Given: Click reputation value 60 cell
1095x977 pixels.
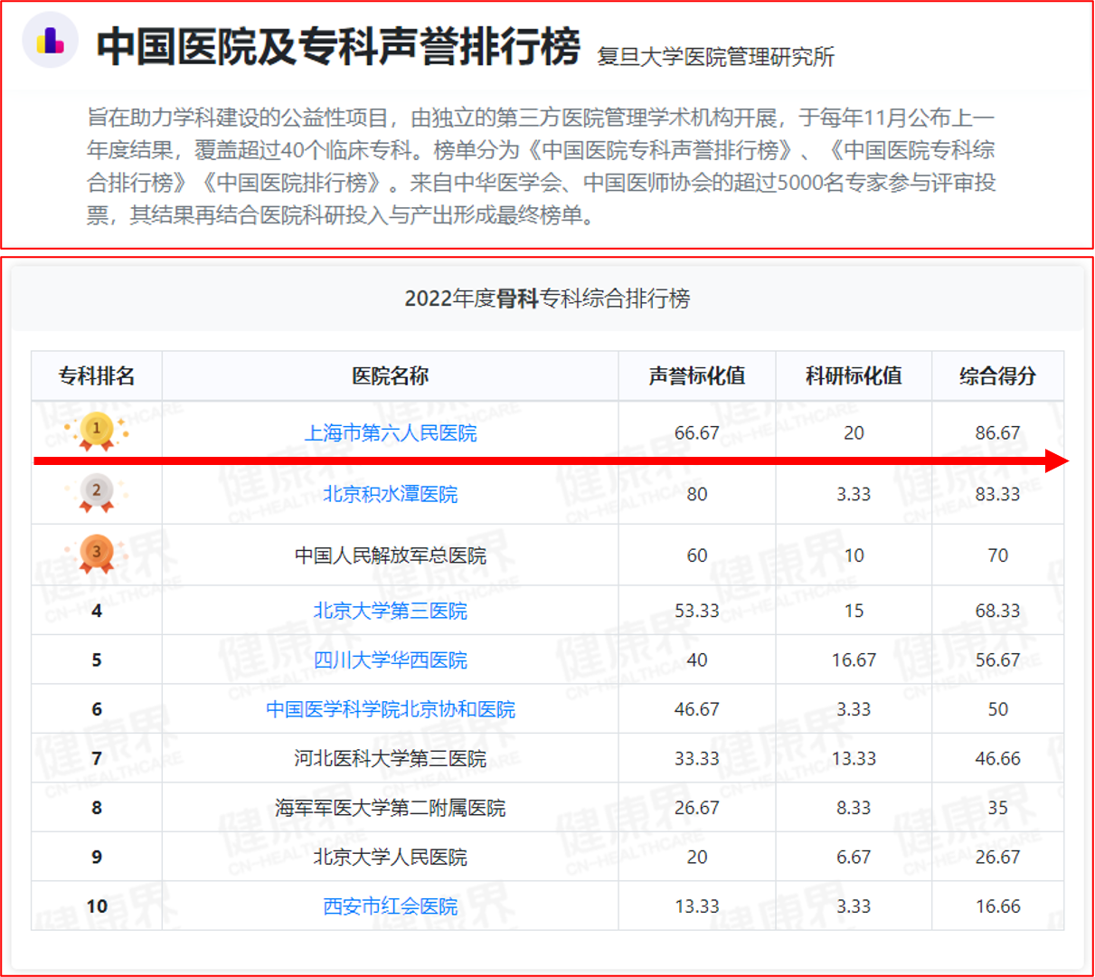Looking at the screenshot, I should [x=697, y=555].
